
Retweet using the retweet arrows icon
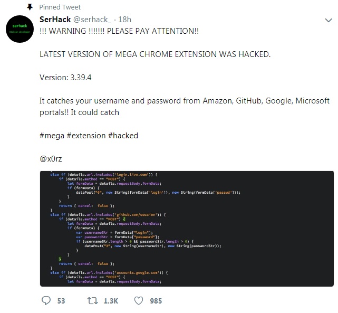point(92,300)
